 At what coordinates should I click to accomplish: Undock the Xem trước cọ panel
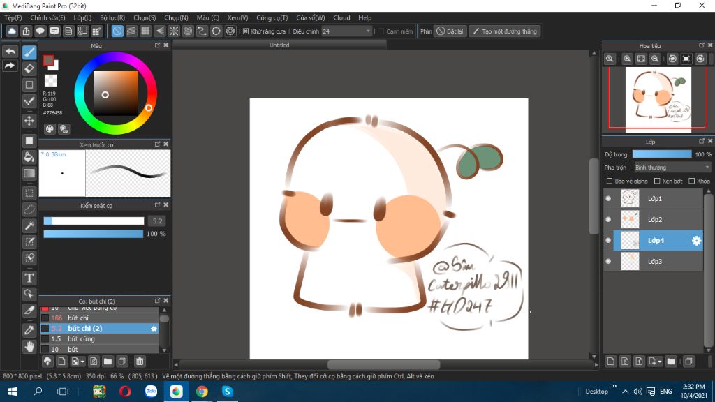(x=157, y=144)
